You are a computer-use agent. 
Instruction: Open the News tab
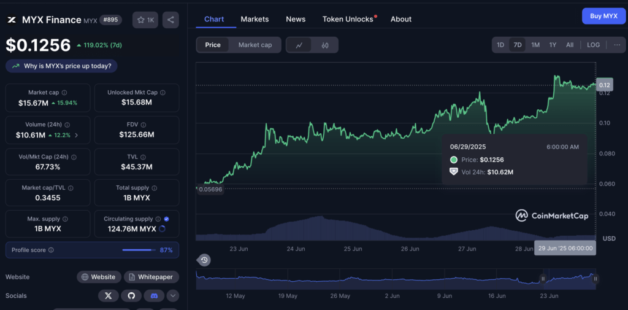point(296,19)
